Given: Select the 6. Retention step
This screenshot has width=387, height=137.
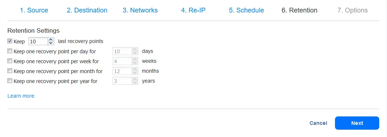Looking at the screenshot, I should (300, 10).
